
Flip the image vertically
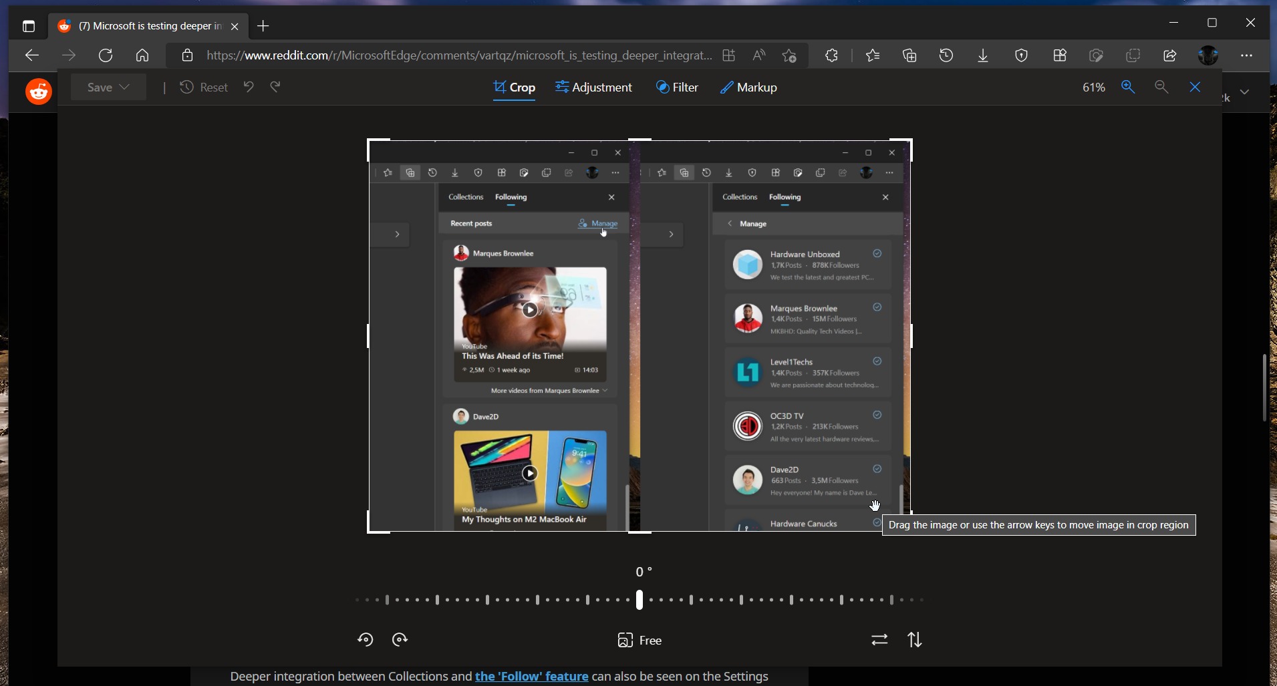click(x=915, y=639)
